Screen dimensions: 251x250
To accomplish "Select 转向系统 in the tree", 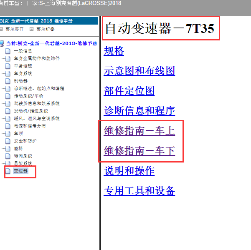I will (23, 156).
